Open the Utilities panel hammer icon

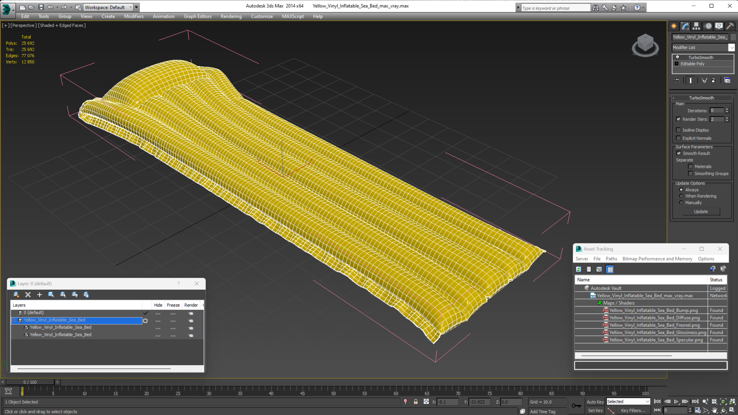click(730, 26)
